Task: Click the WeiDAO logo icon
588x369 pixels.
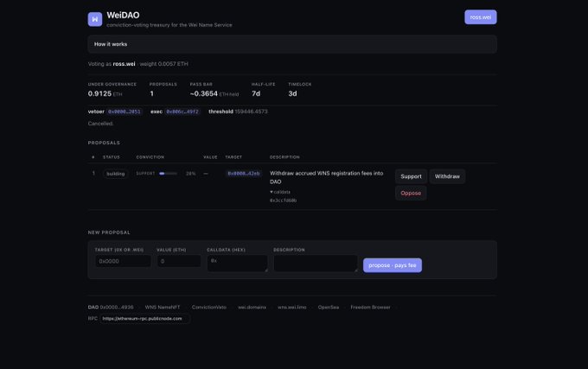Action: coord(95,19)
